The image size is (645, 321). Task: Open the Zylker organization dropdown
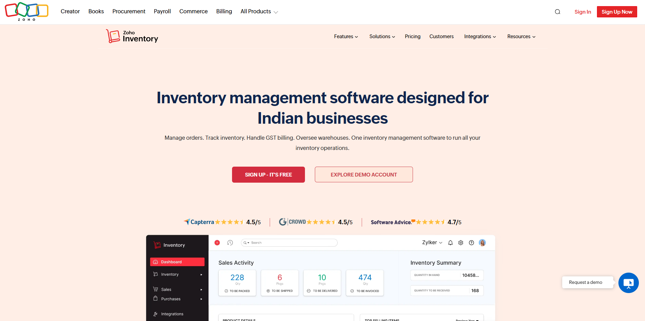coord(432,242)
